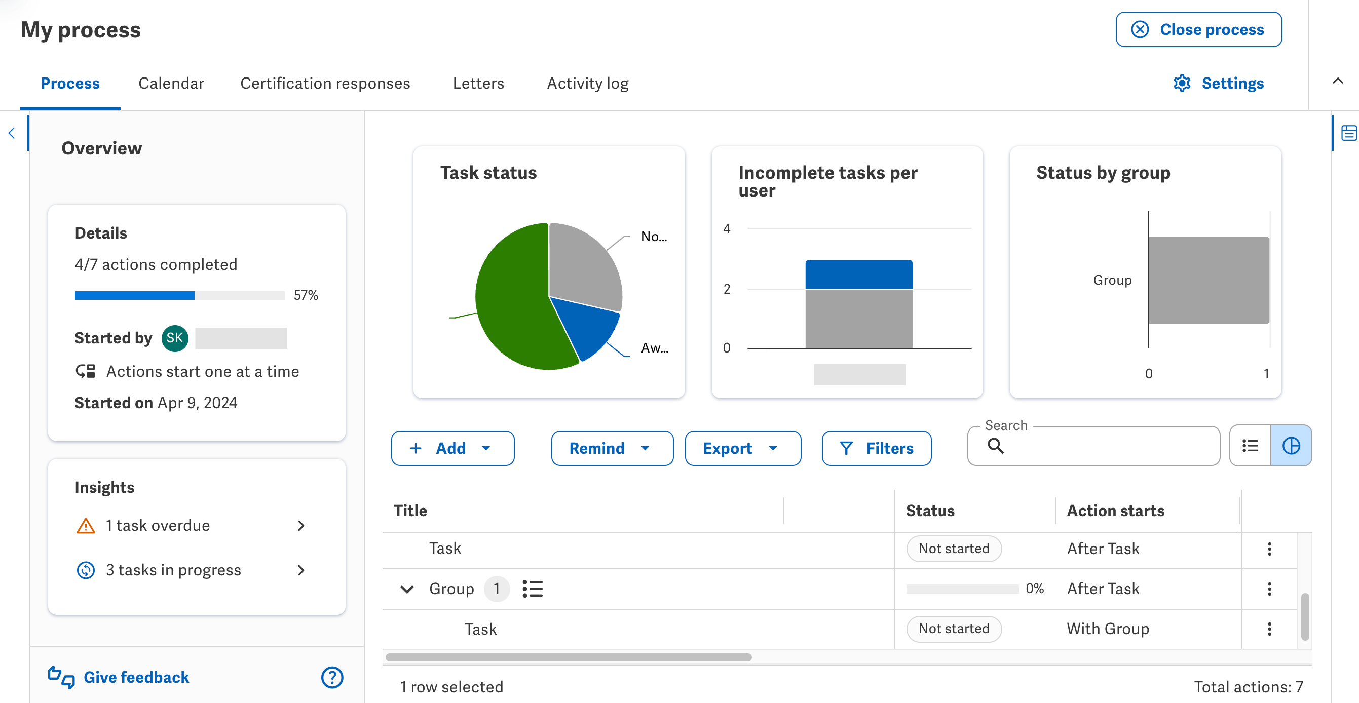Image resolution: width=1359 pixels, height=703 pixels.
Task: Click the Not started badge for With Group row
Action: coord(954,629)
